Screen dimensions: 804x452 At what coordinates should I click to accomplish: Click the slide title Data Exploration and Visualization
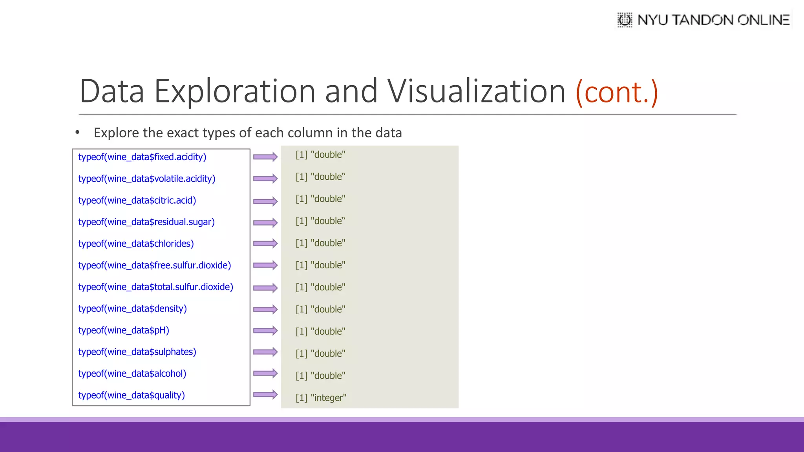click(x=322, y=91)
